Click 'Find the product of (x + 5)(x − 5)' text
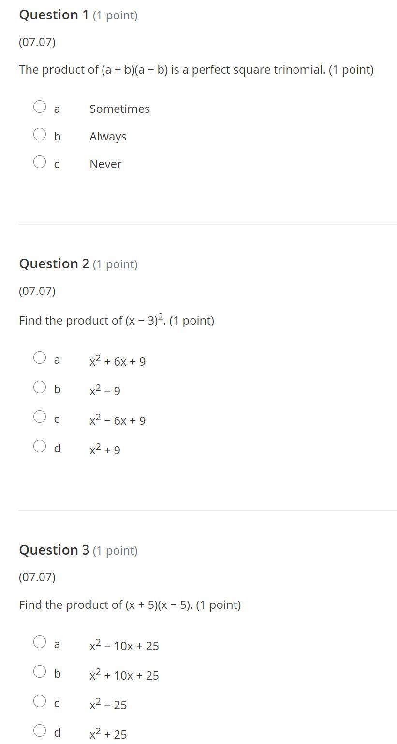The height and width of the screenshot is (744, 397). [x=130, y=605]
